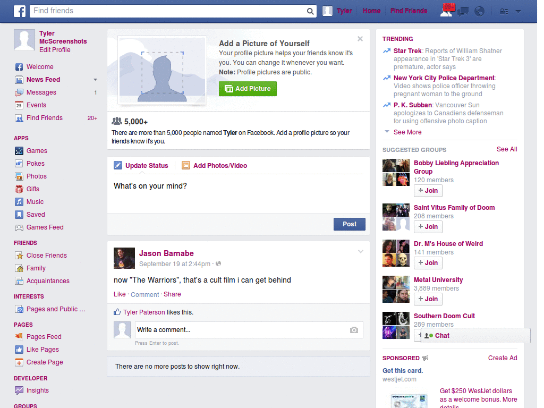Open Jason Barnabe post options chevron
Screen dimensions: 544x408
tap(361, 251)
